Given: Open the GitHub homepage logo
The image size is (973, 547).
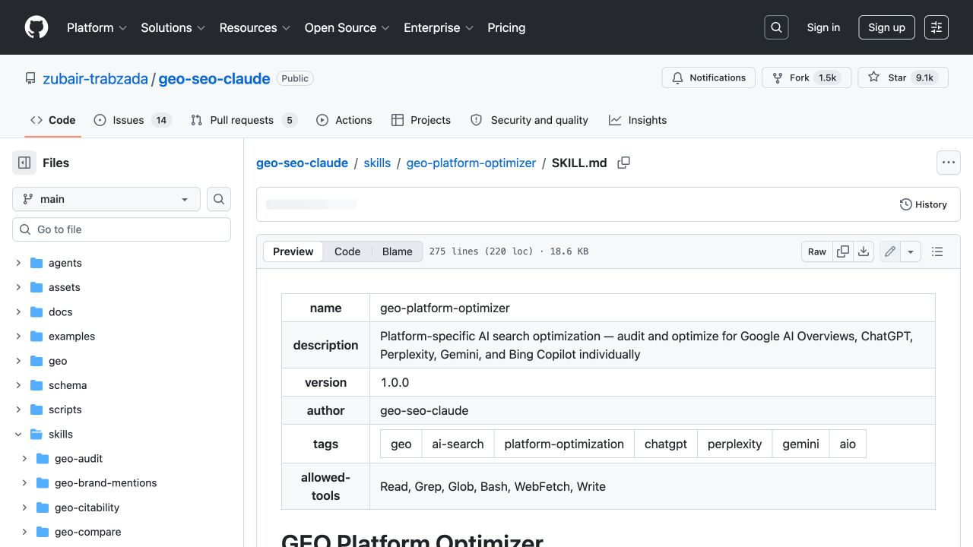Looking at the screenshot, I should pyautogui.click(x=36, y=27).
